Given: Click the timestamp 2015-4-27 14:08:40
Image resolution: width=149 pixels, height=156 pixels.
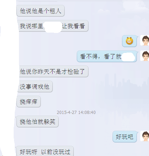Looking at the screenshot, I should [76, 113].
